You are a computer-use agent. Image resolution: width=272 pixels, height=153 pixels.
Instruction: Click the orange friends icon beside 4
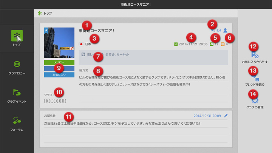tap(223, 44)
